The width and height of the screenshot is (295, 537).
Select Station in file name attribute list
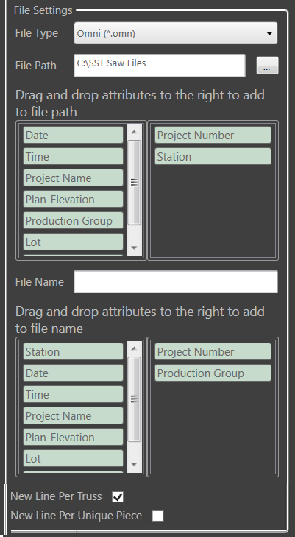[x=73, y=351]
